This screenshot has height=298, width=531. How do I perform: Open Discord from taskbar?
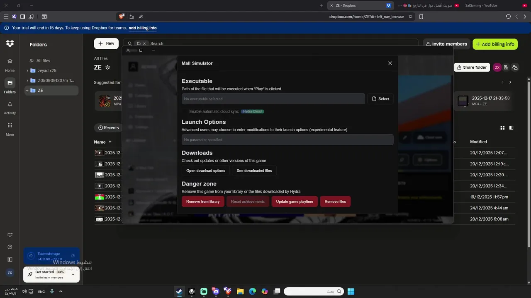[x=215, y=291]
